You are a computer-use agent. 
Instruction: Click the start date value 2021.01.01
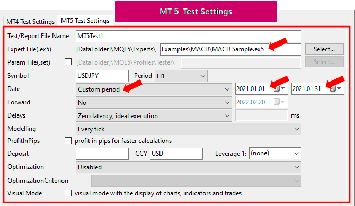(x=251, y=89)
